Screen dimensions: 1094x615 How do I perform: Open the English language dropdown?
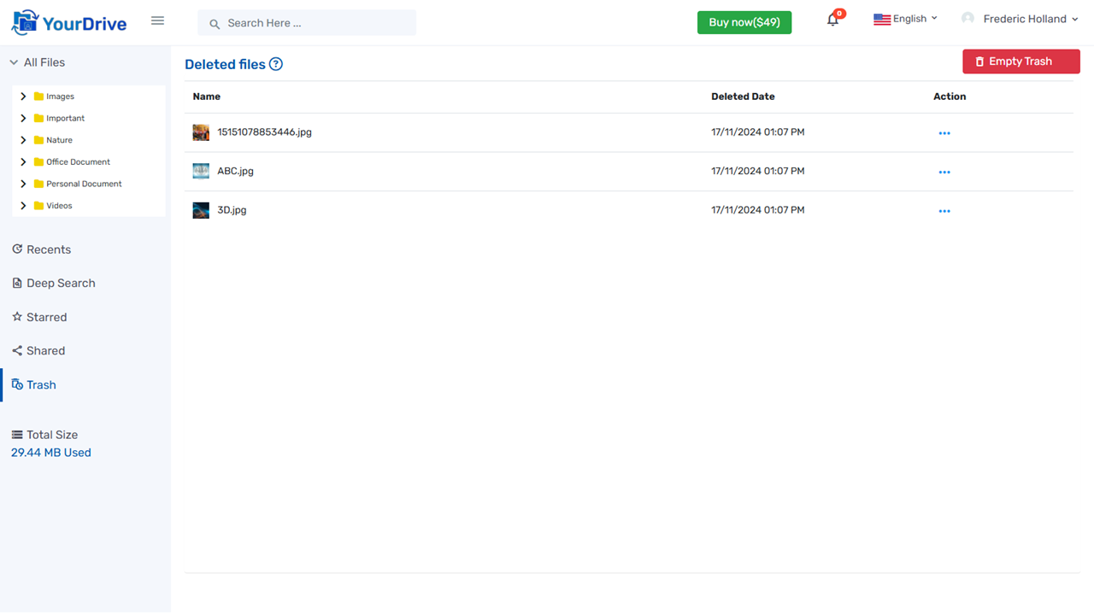[x=905, y=18]
